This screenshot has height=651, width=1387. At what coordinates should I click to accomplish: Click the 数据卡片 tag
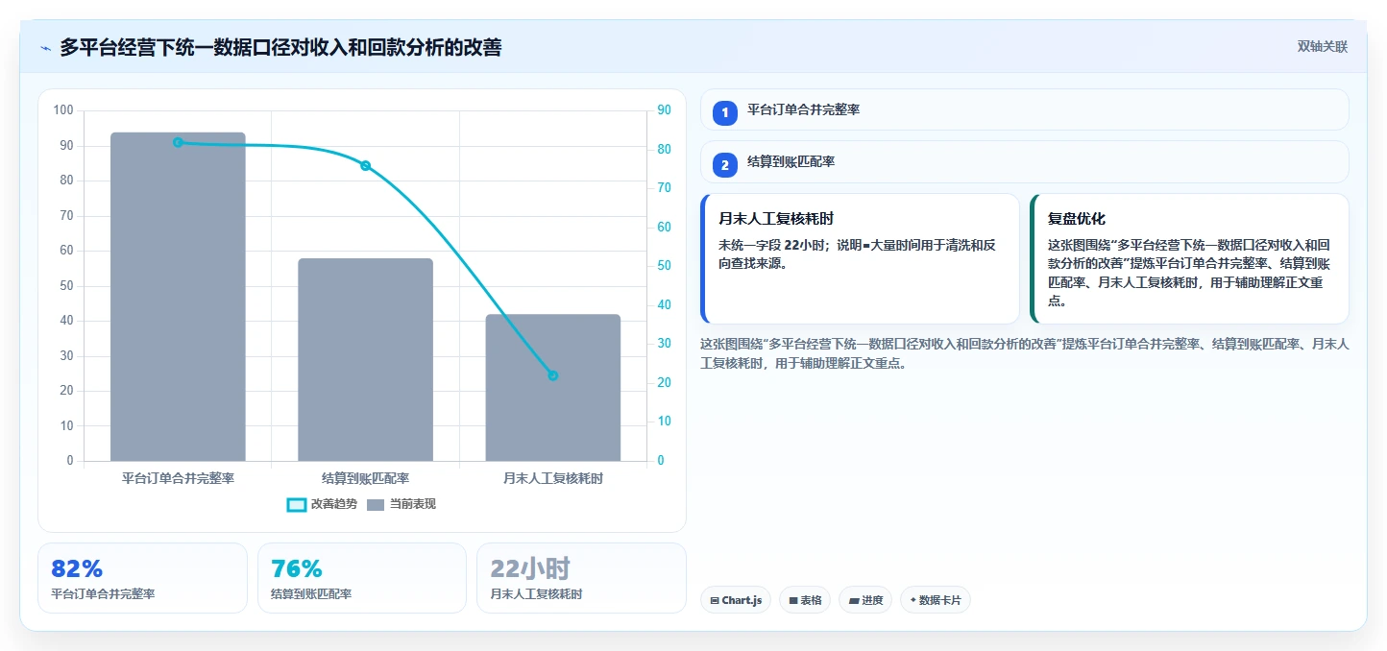point(936,600)
